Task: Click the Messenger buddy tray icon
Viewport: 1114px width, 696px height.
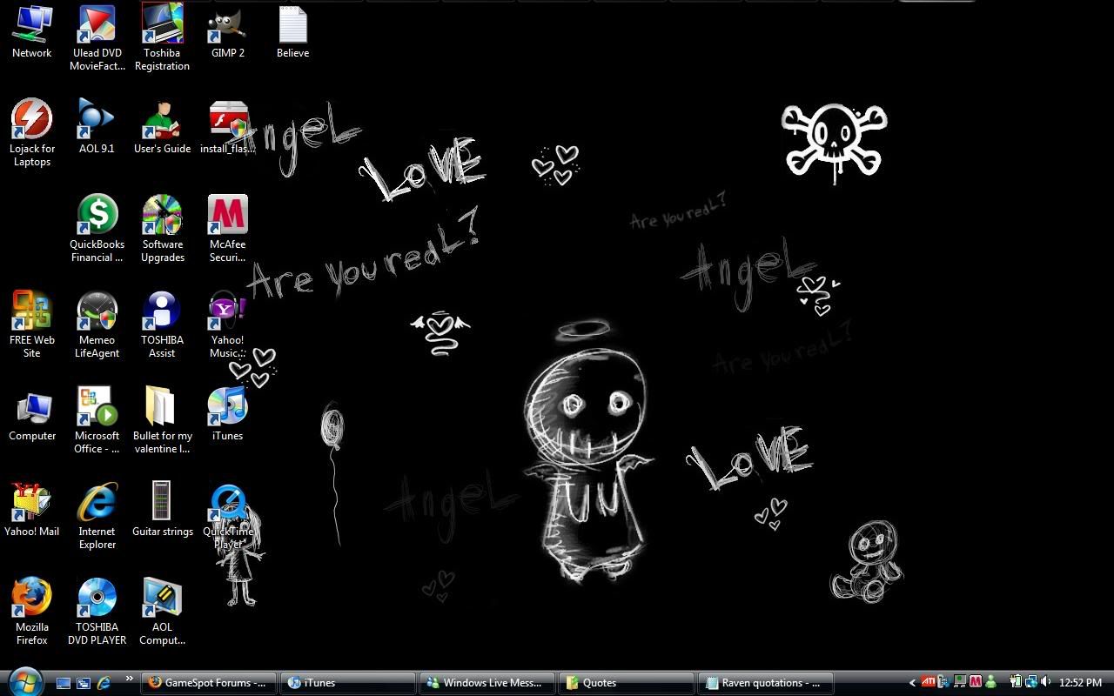Action: (990, 682)
